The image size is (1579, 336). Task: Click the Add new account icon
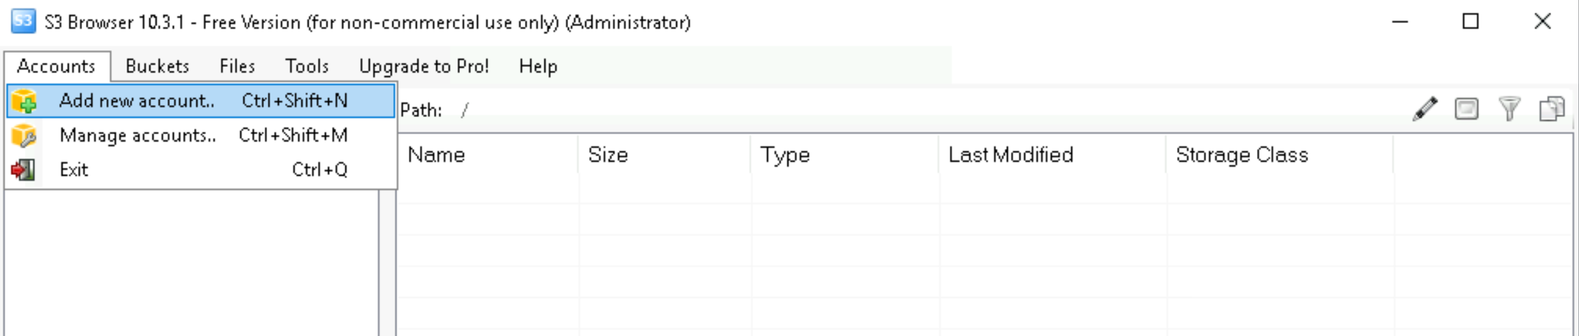pyautogui.click(x=24, y=101)
